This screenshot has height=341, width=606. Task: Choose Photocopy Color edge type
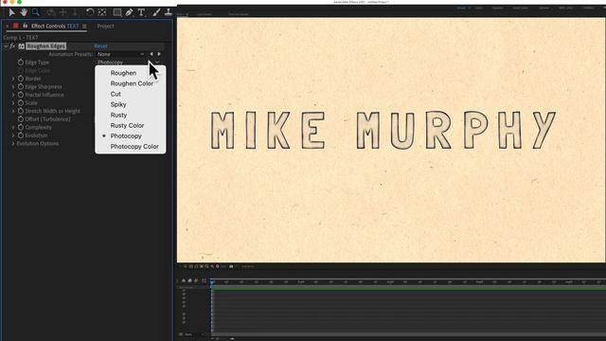[x=131, y=147]
